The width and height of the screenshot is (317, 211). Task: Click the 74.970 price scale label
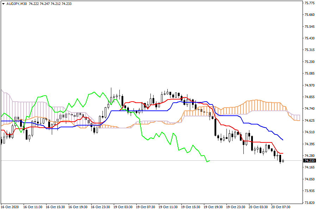point(309,85)
